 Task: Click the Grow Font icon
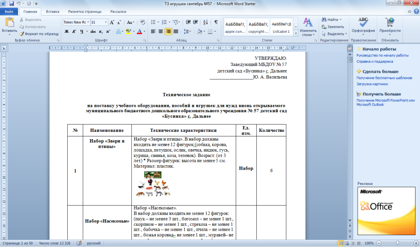click(112, 22)
